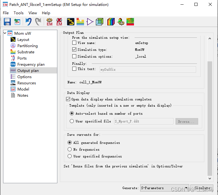Select Auto-select based on number of ports
This screenshot has width=218, height=195.
(72, 113)
